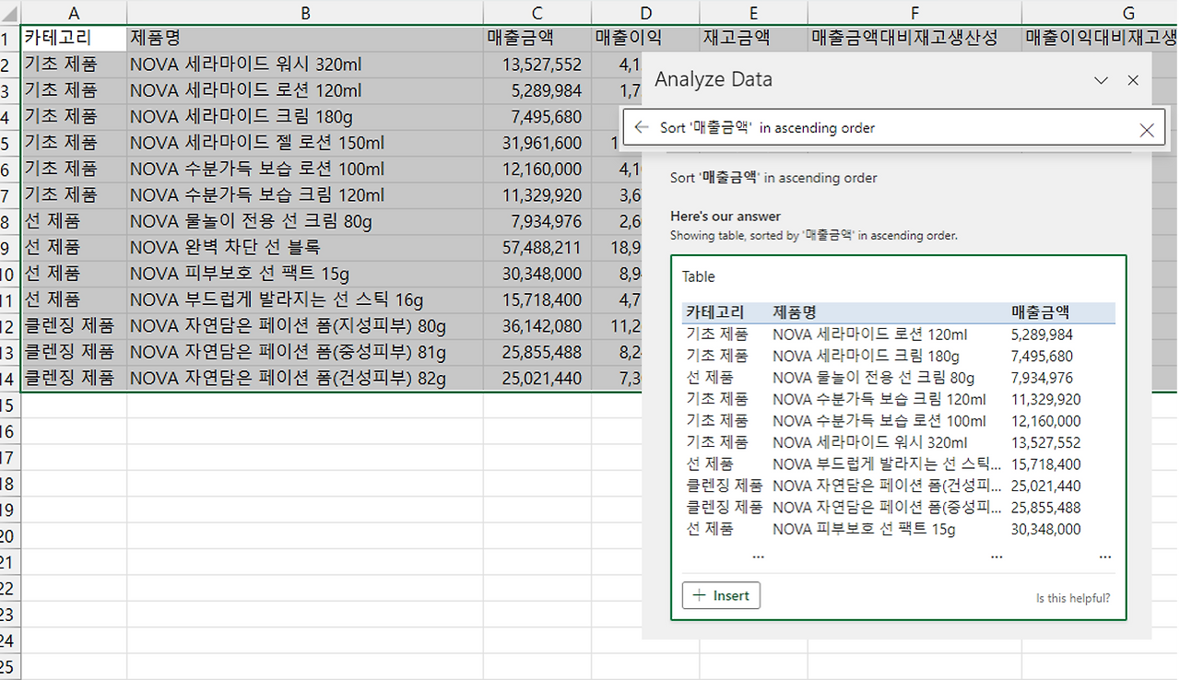This screenshot has height=680, width=1180.
Task: Click the 'Is this helpful?' link
Action: click(1073, 598)
